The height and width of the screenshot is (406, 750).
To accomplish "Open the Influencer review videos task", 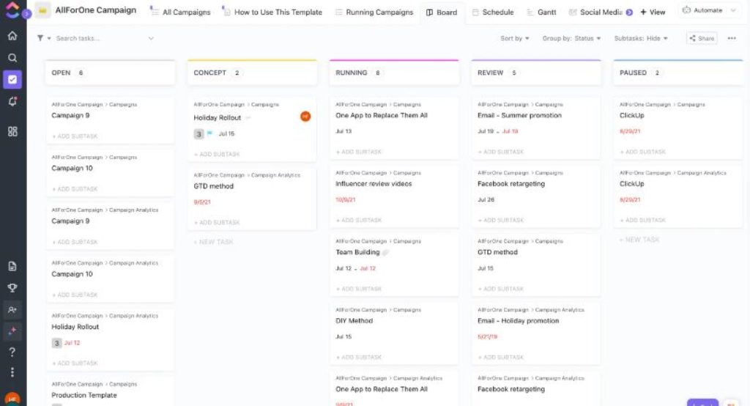I will click(x=374, y=184).
